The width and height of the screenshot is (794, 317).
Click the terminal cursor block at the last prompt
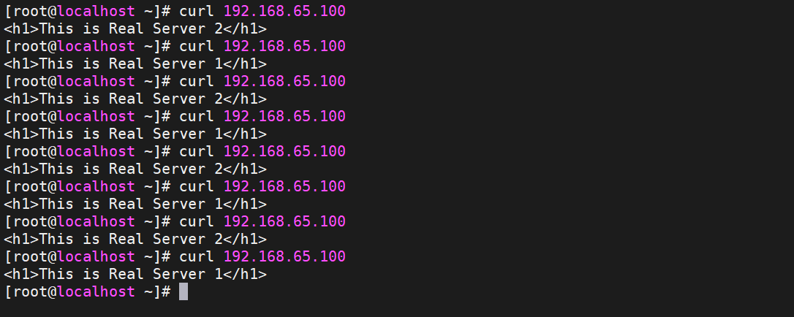click(x=184, y=291)
